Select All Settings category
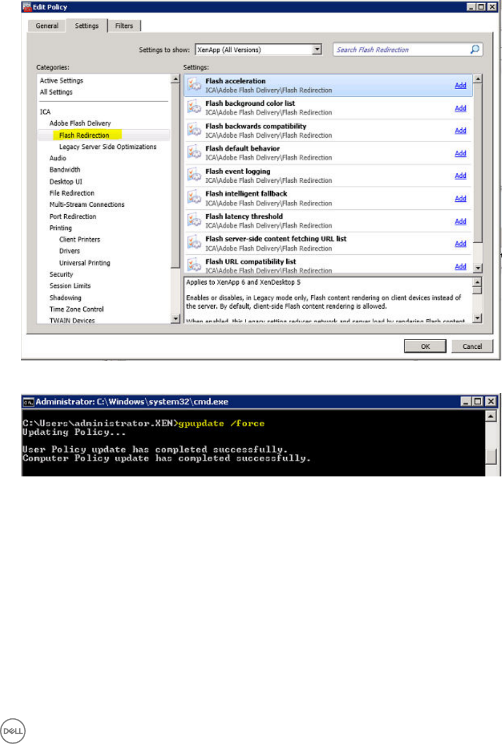The image size is (502, 744). [56, 92]
